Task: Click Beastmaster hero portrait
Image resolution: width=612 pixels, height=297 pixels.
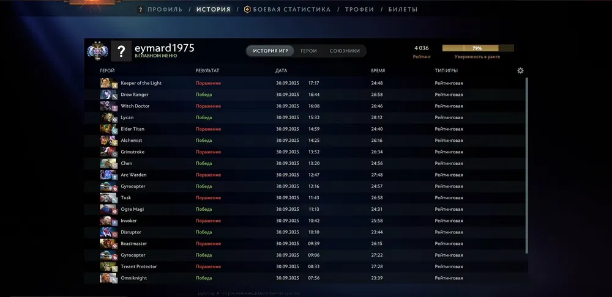Action: pyautogui.click(x=108, y=244)
